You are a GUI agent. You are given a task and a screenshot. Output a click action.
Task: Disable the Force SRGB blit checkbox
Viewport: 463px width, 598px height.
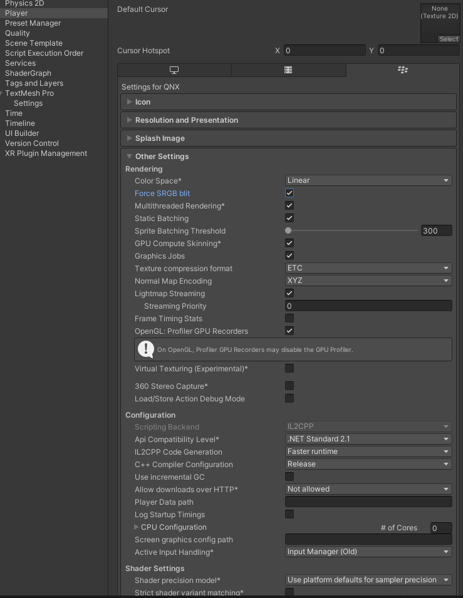point(289,193)
